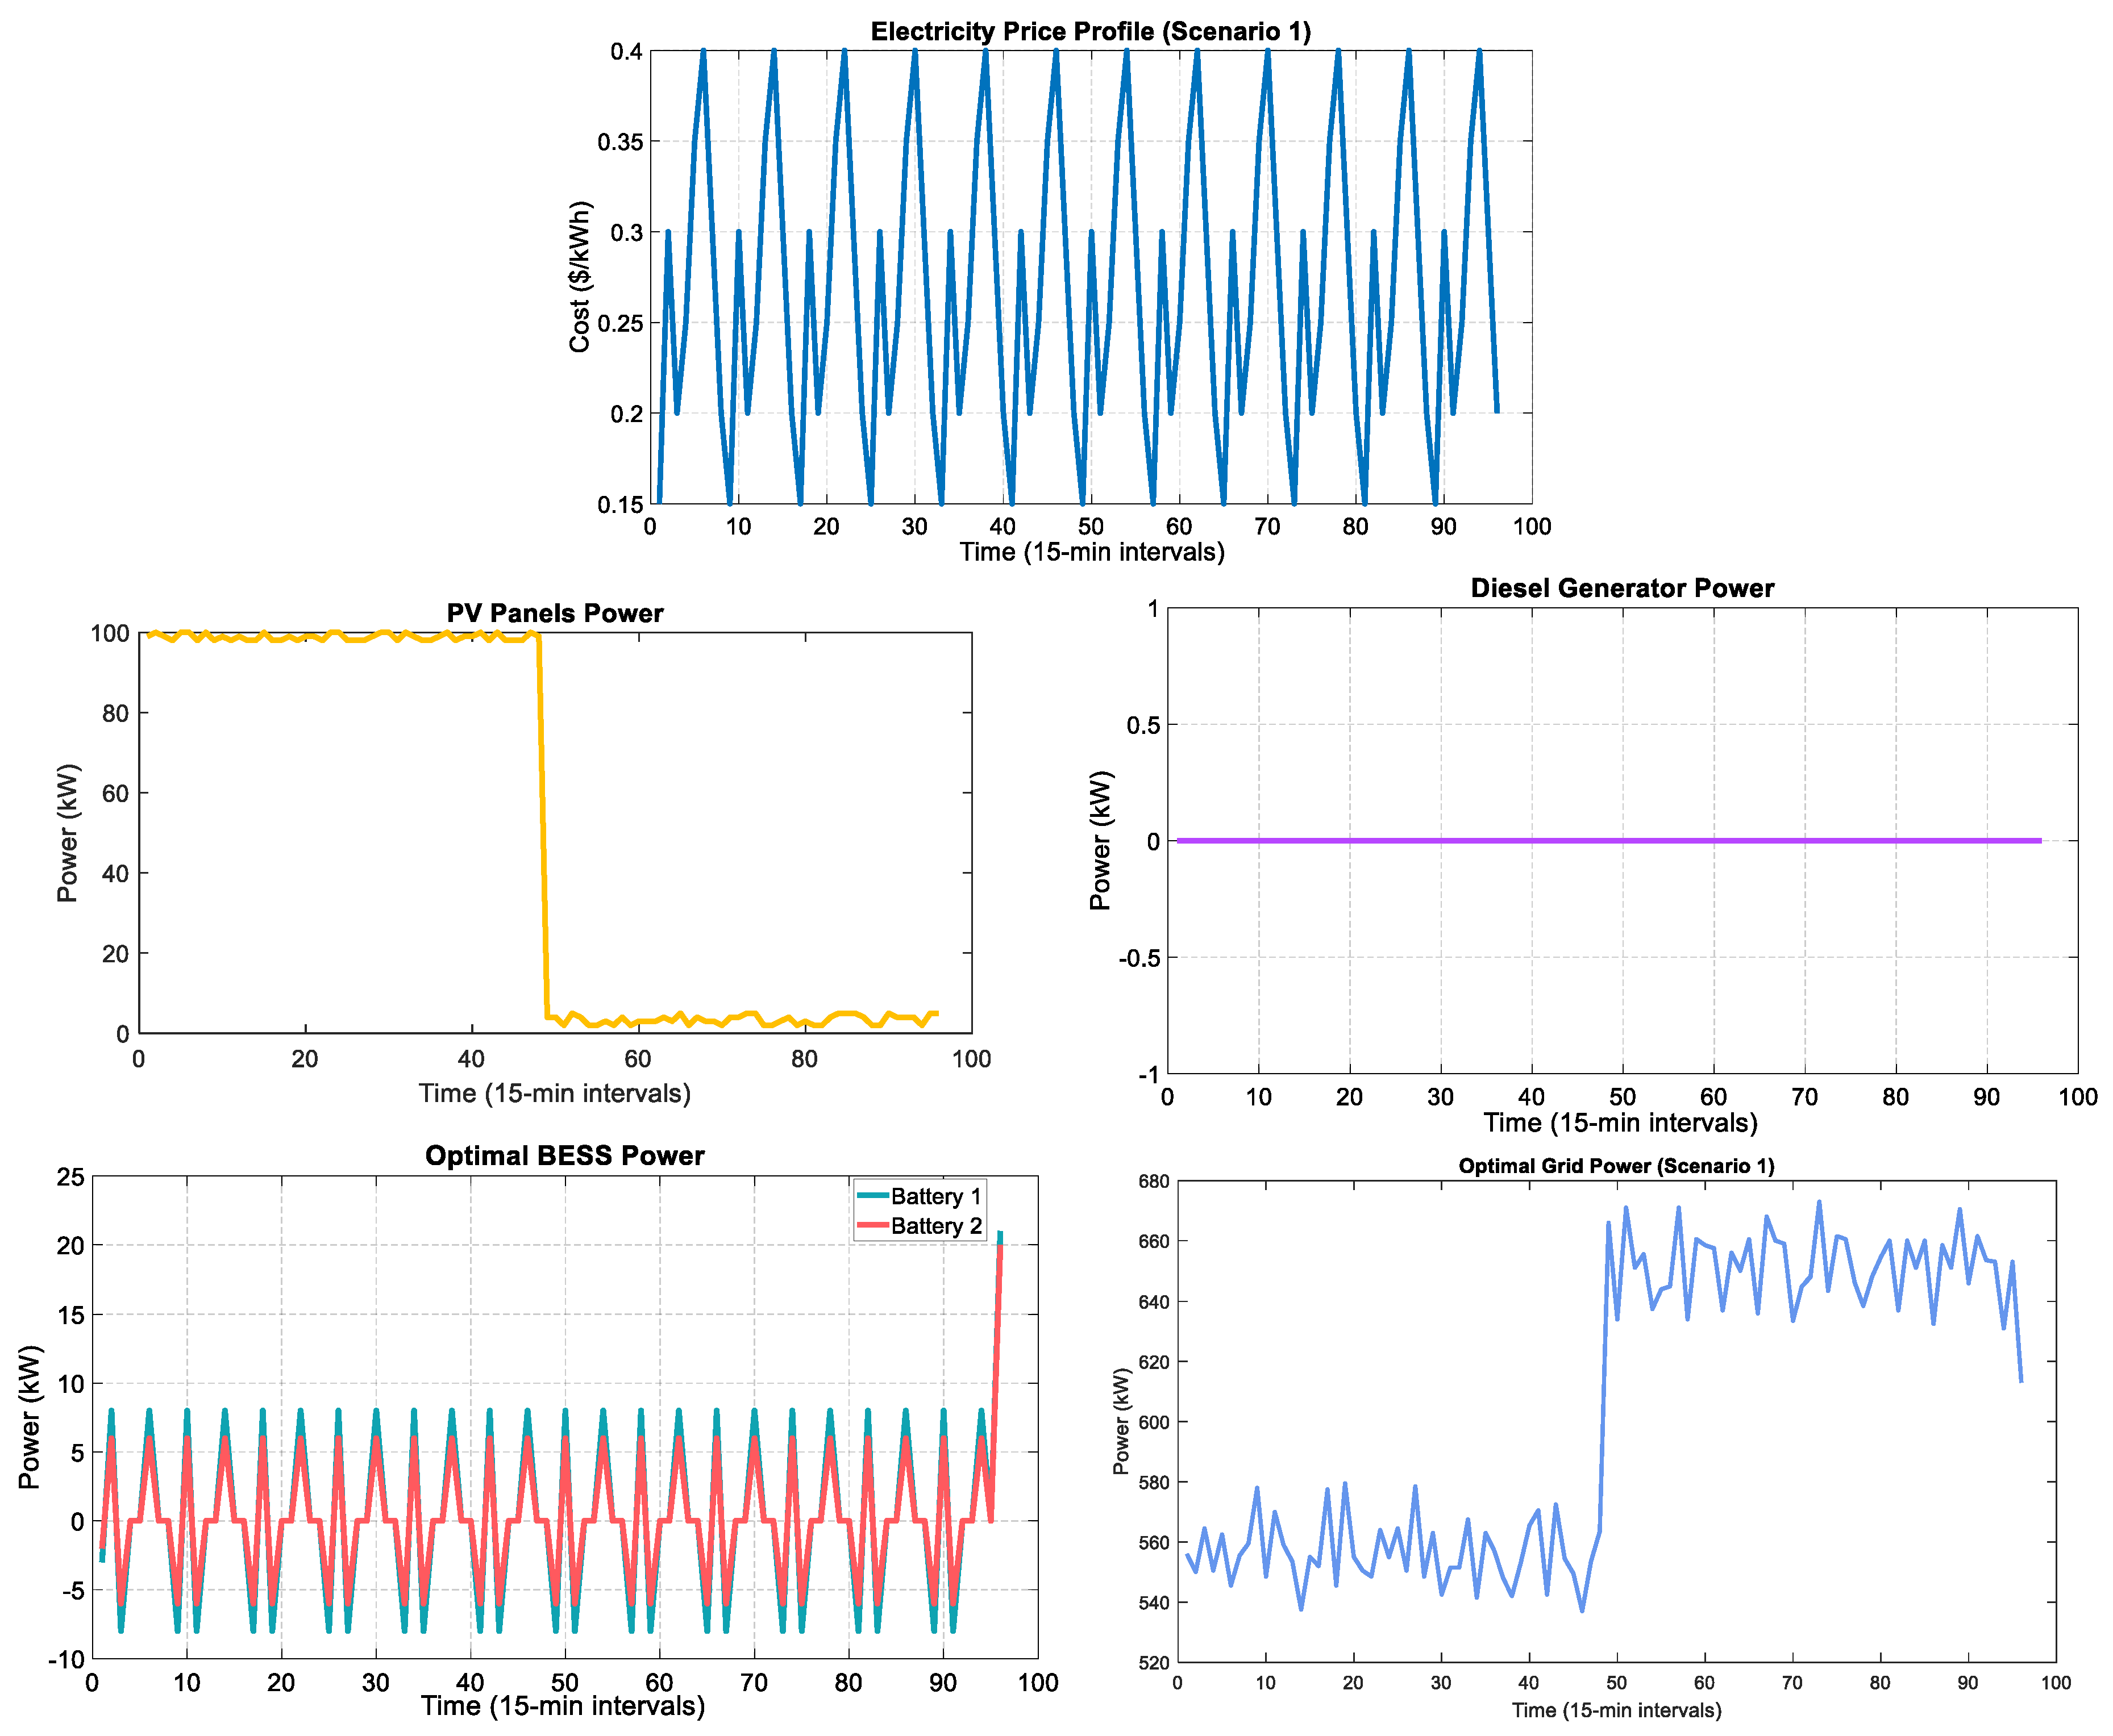Click the 680 tick on grid power axis
This screenshot has width=2113, height=1736.
[x=1154, y=1181]
